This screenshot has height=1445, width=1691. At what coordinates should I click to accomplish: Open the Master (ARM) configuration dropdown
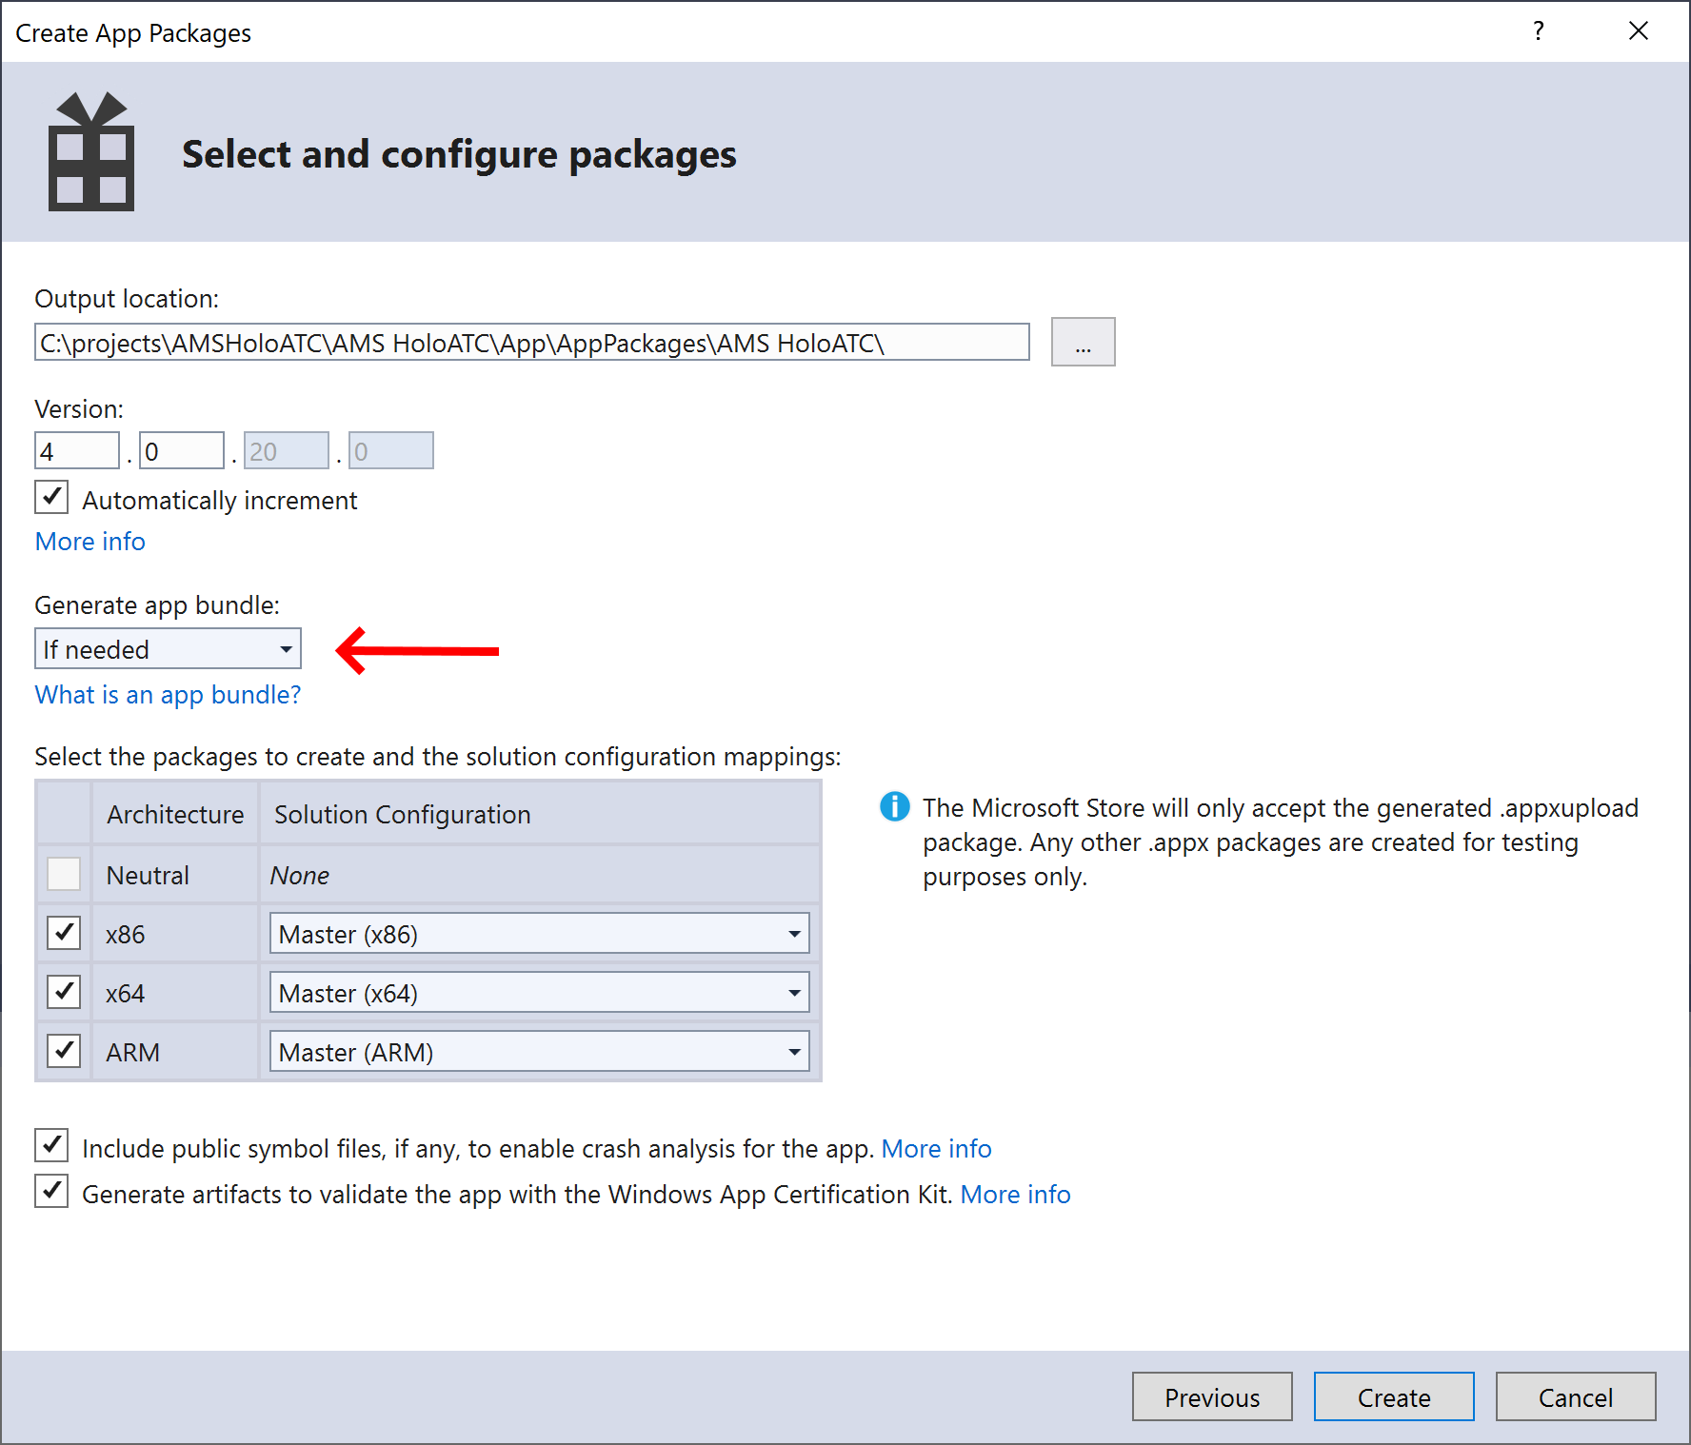point(539,1052)
